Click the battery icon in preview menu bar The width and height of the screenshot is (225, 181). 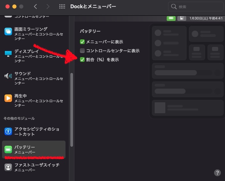(171, 18)
